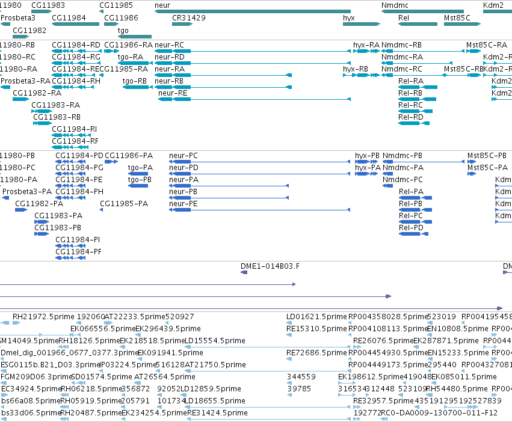
Task: Click protein neur-PA
Action: (x=184, y=180)
